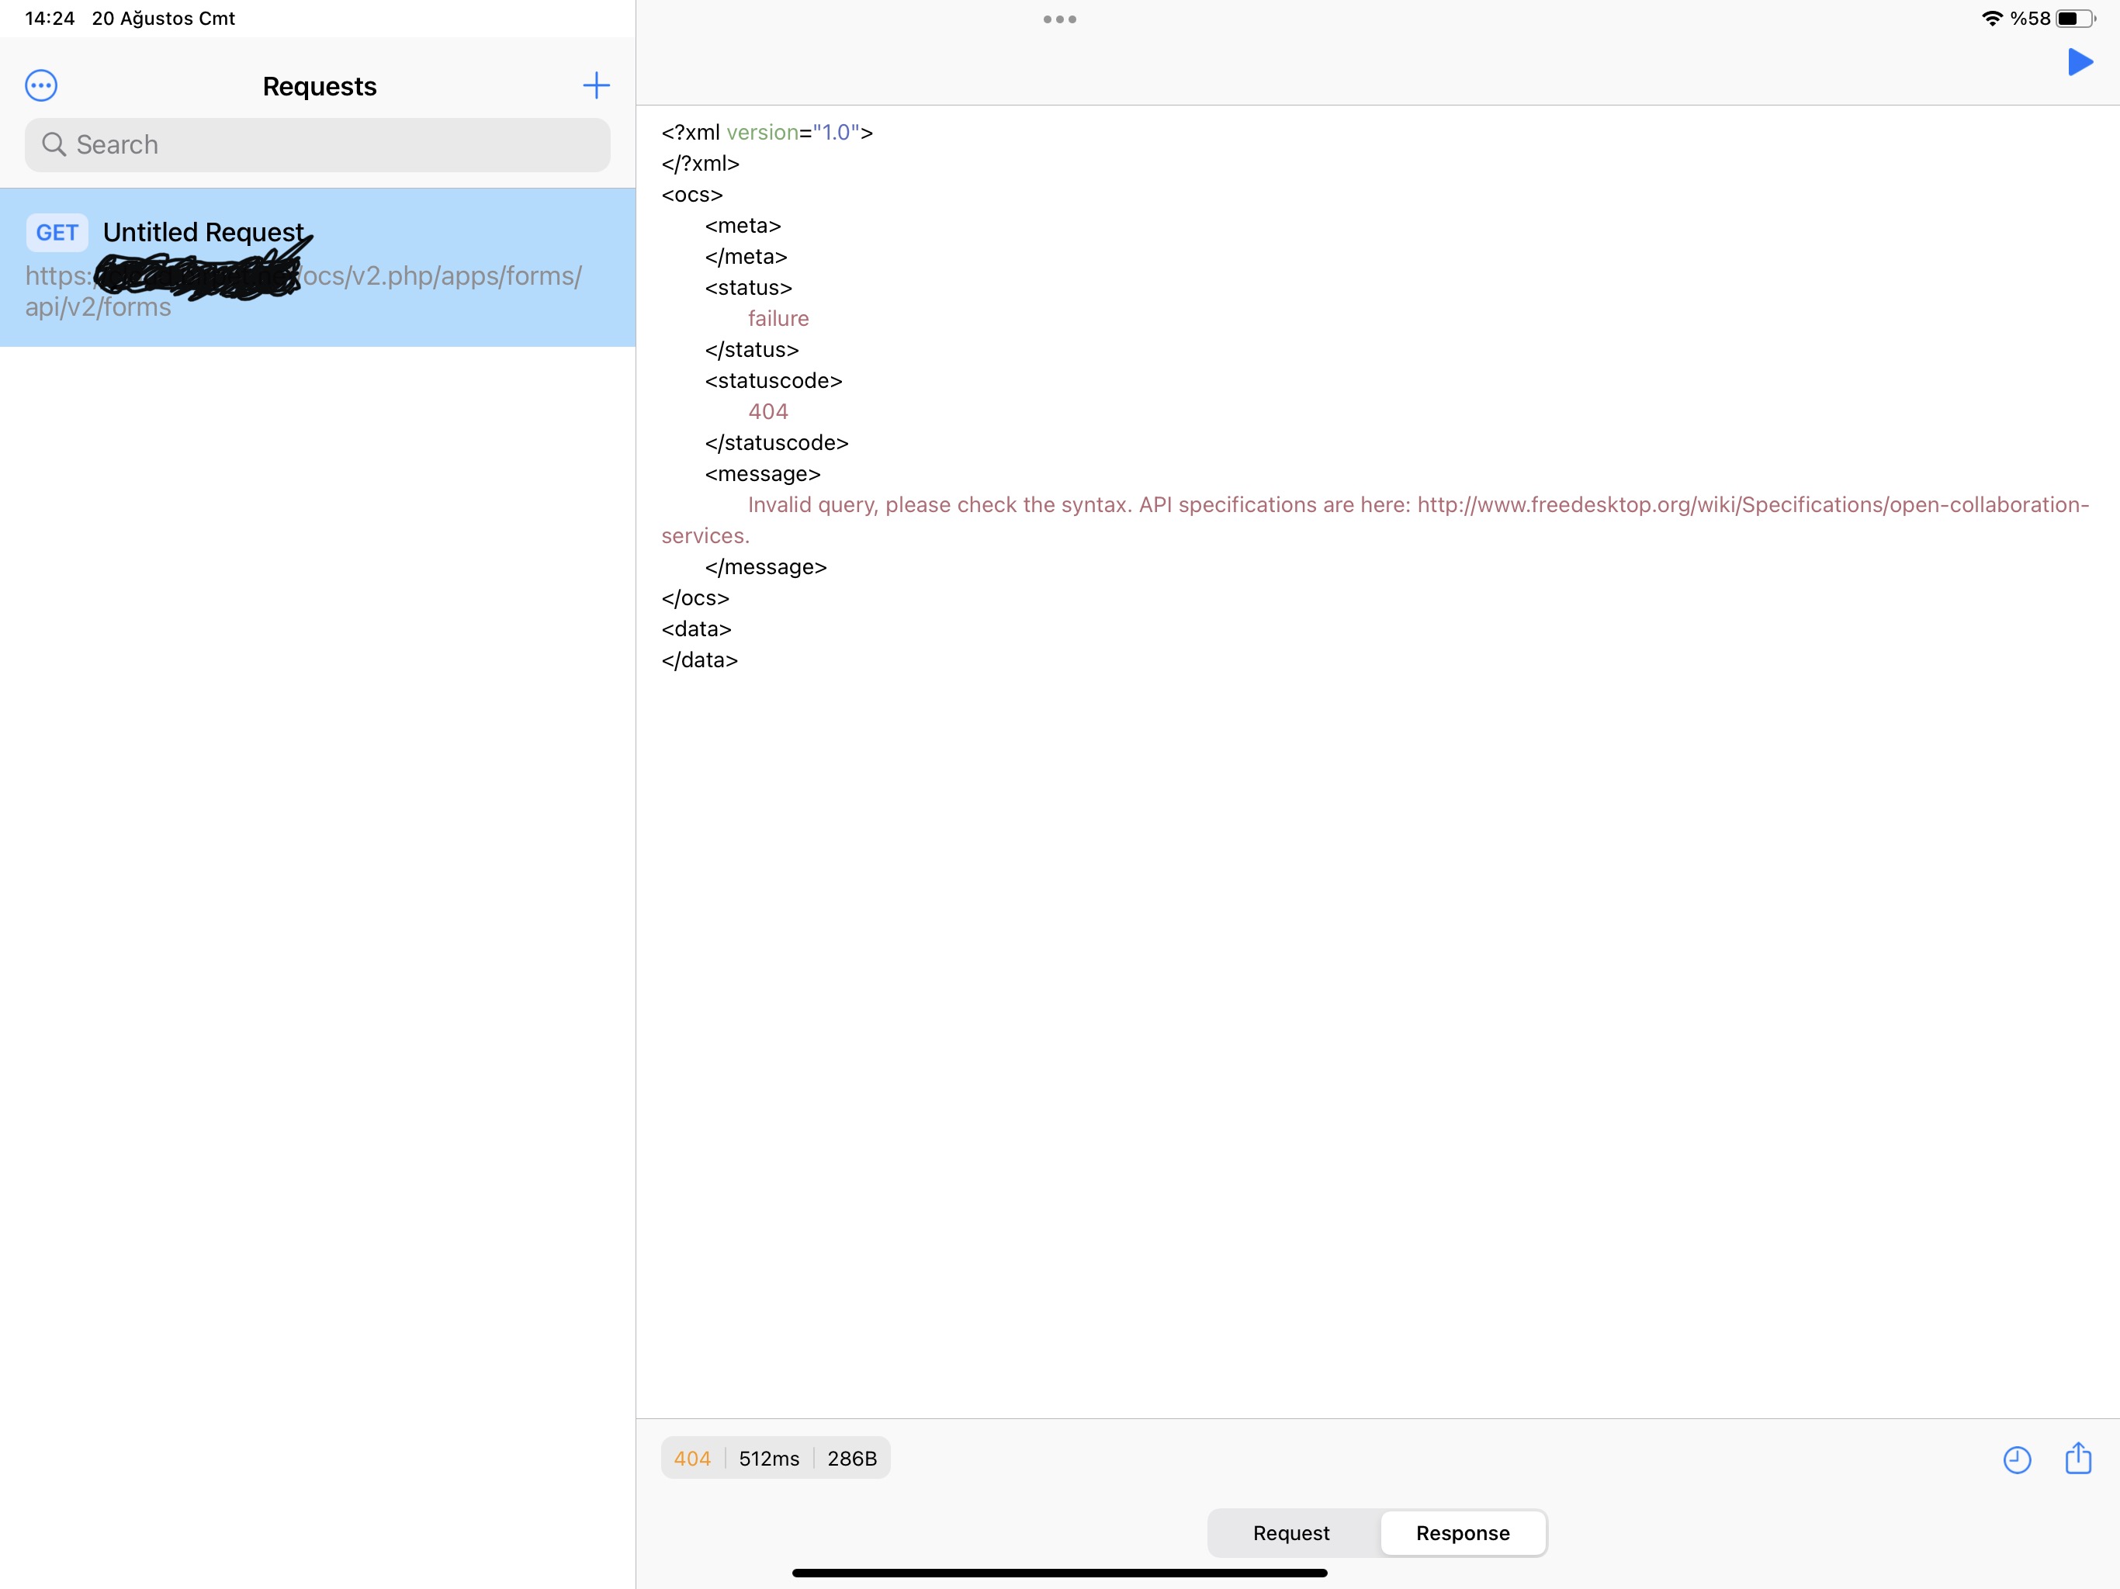The height and width of the screenshot is (1589, 2120).
Task: Create a new request with the plus icon
Action: (x=596, y=85)
